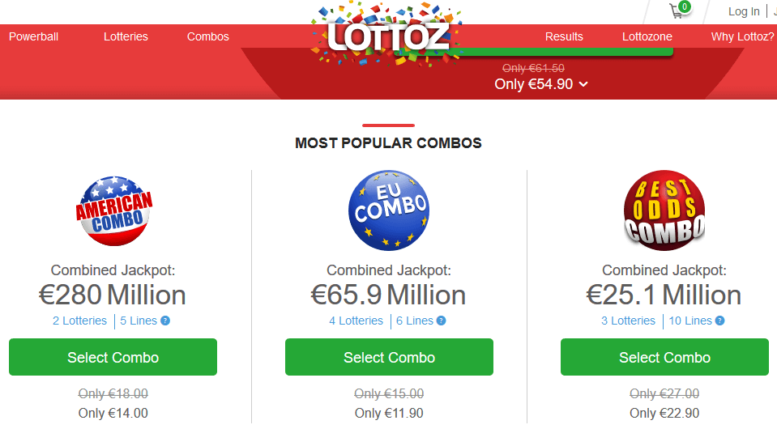Open the Combos menu
The height and width of the screenshot is (446, 777).
pyautogui.click(x=208, y=36)
